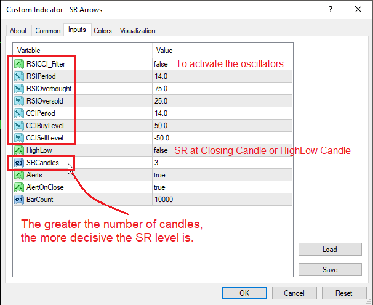Click the RSIOversold double type icon
The image size is (373, 305).
[19, 101]
